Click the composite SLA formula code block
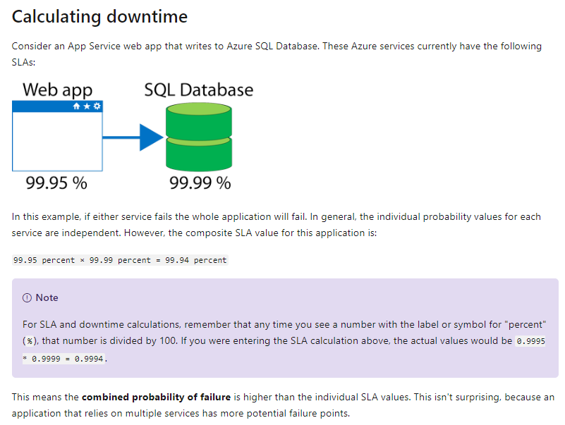This screenshot has height=425, width=565. pos(120,260)
